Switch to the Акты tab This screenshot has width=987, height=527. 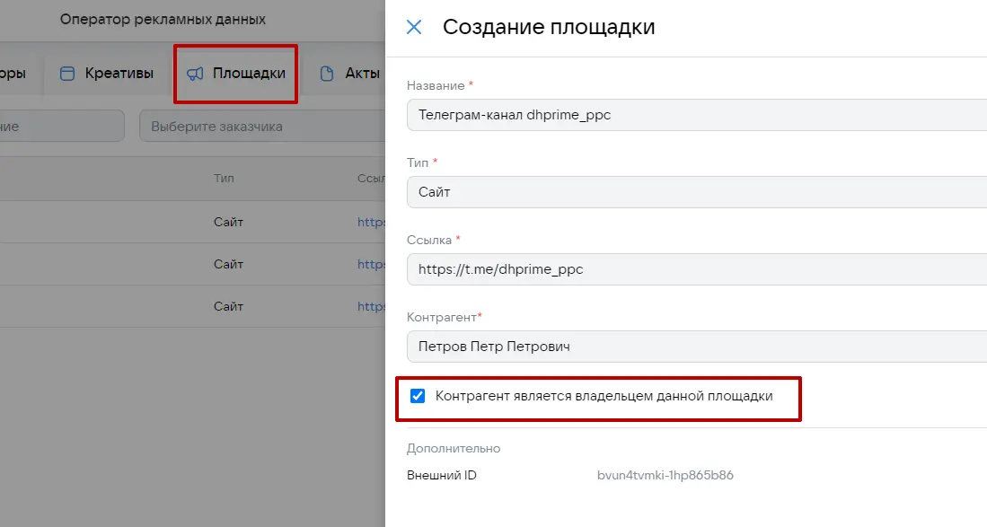pyautogui.click(x=362, y=74)
